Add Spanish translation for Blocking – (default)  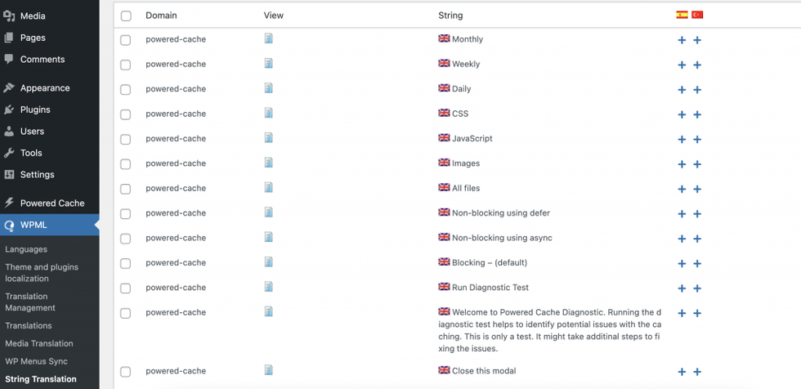pyautogui.click(x=682, y=263)
